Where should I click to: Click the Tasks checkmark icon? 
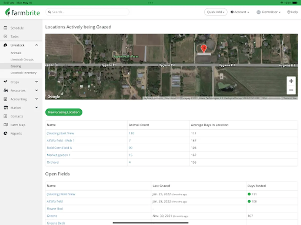(5, 36)
